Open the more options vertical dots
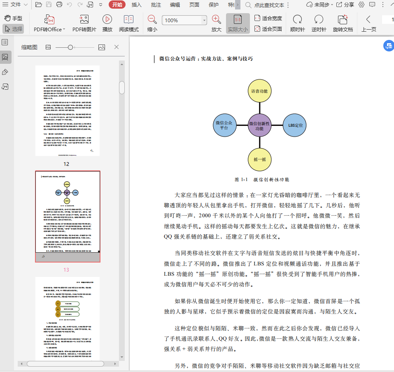The width and height of the screenshot is (394, 372). (383, 5)
